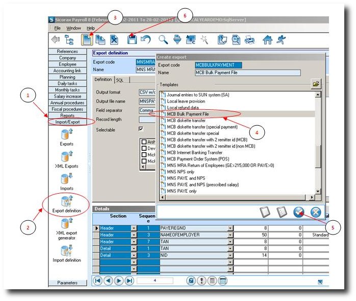Viewport: 356px width, 301px height.
Task: Browse templates with the folder icon
Action: point(316,83)
